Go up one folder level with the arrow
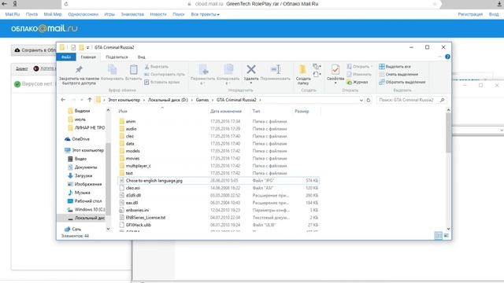Viewport: 504px width, 283px height. pyautogui.click(x=90, y=100)
